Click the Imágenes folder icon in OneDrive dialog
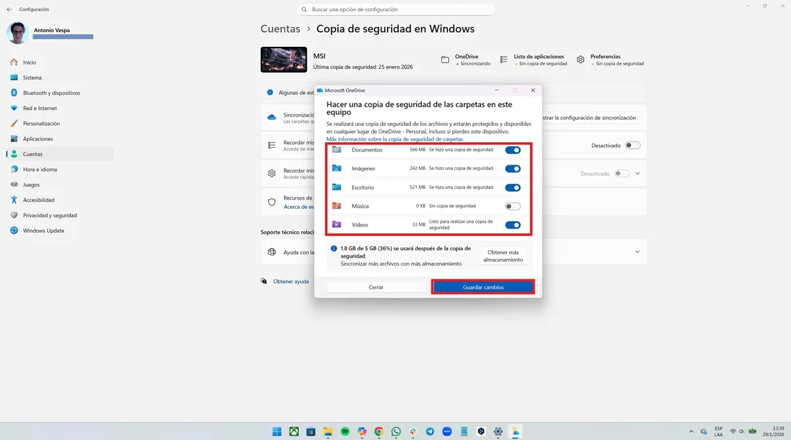The image size is (791, 440). click(x=337, y=168)
